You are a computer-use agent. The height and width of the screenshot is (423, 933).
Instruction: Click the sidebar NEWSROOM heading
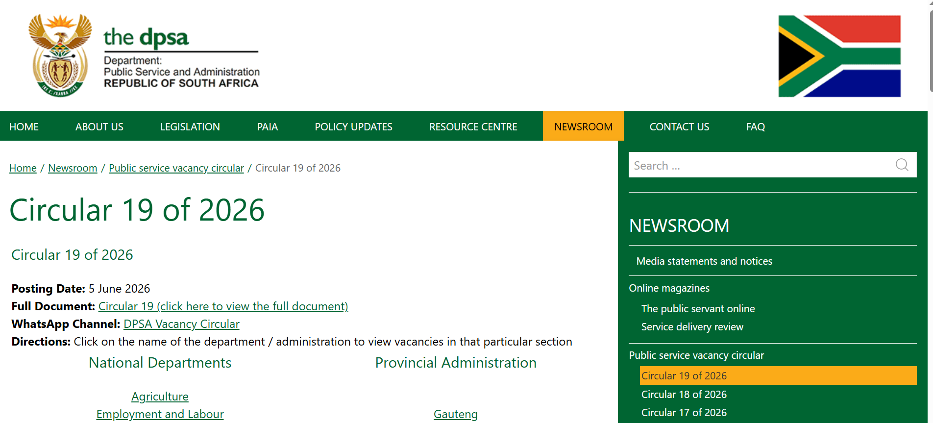click(679, 226)
